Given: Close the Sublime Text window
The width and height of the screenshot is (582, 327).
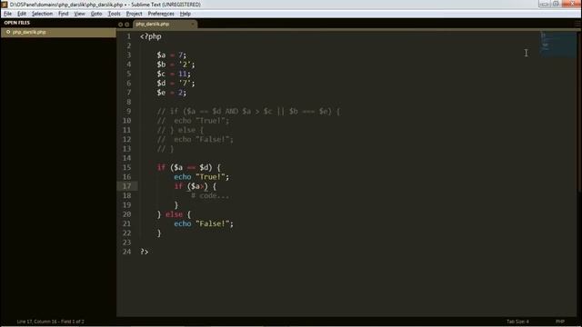Looking at the screenshot, I should coord(571,4).
